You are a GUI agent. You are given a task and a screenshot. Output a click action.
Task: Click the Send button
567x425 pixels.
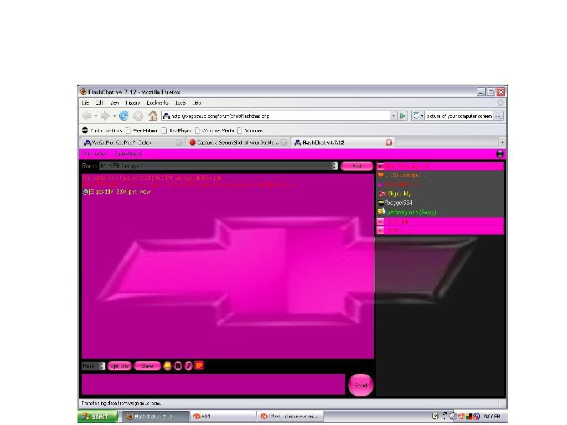point(360,385)
